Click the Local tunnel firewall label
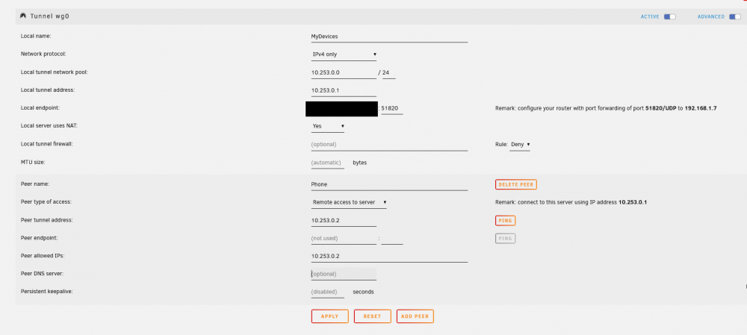747x335 pixels. pos(46,144)
